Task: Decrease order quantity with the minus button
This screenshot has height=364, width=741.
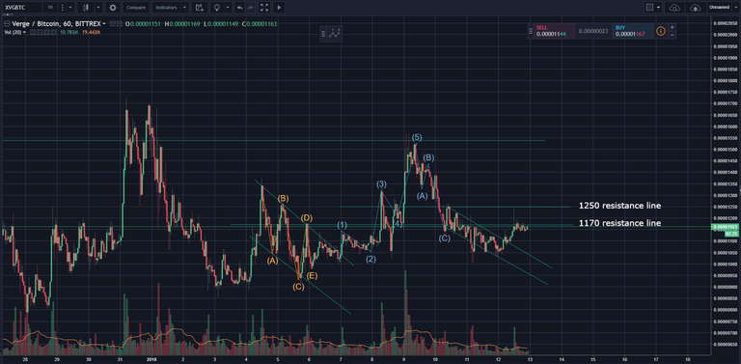Action: pyautogui.click(x=672, y=35)
